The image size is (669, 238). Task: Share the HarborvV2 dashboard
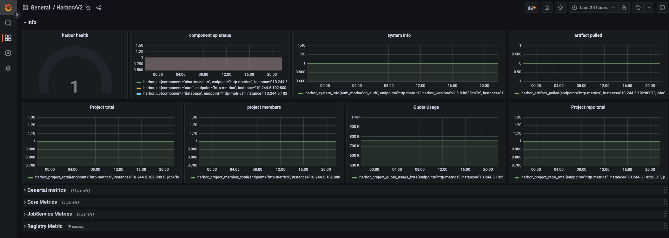click(x=99, y=8)
